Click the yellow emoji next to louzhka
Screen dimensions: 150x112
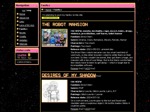click(29, 55)
